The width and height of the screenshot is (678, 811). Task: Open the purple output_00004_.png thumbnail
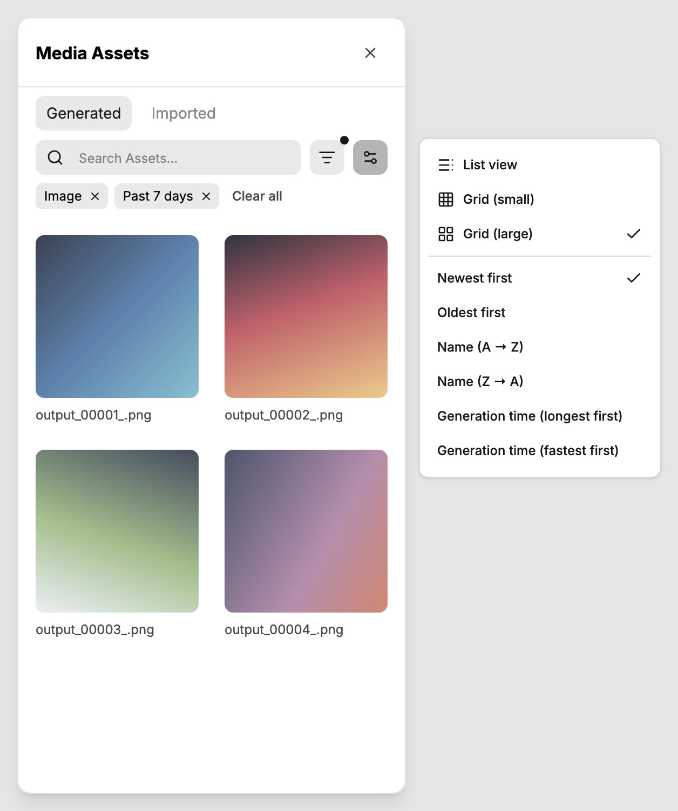tap(306, 531)
